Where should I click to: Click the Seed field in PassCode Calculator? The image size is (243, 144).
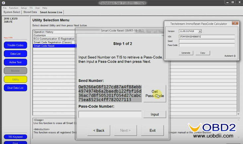(207, 41)
